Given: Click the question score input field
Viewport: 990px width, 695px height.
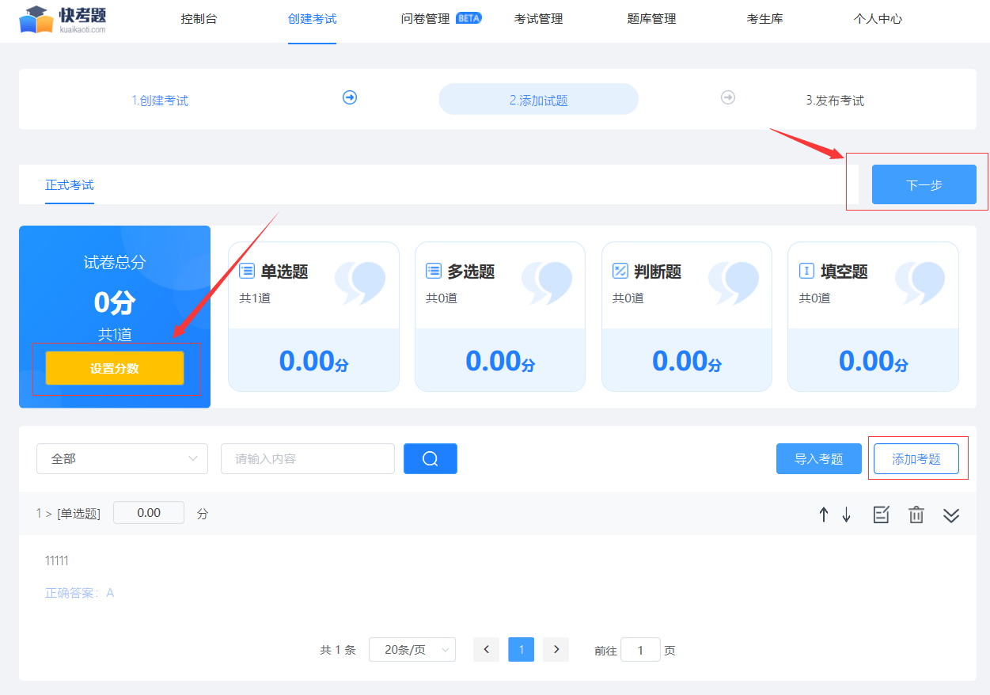Looking at the screenshot, I should (x=149, y=513).
